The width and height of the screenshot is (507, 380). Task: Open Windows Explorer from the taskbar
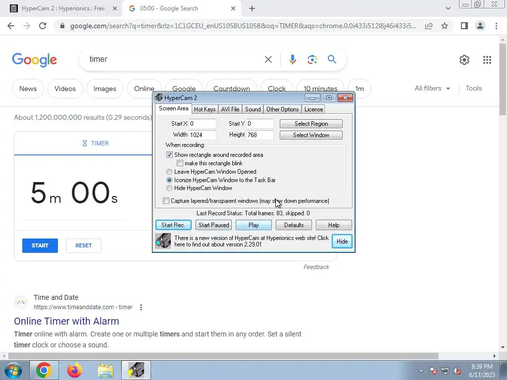click(105, 371)
